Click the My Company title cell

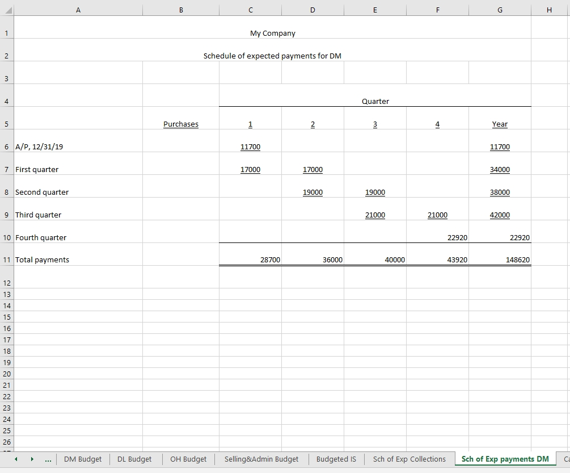(x=272, y=33)
